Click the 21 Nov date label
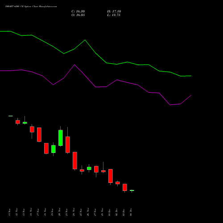Viewport: 223px width, 223px height. coord(66,212)
